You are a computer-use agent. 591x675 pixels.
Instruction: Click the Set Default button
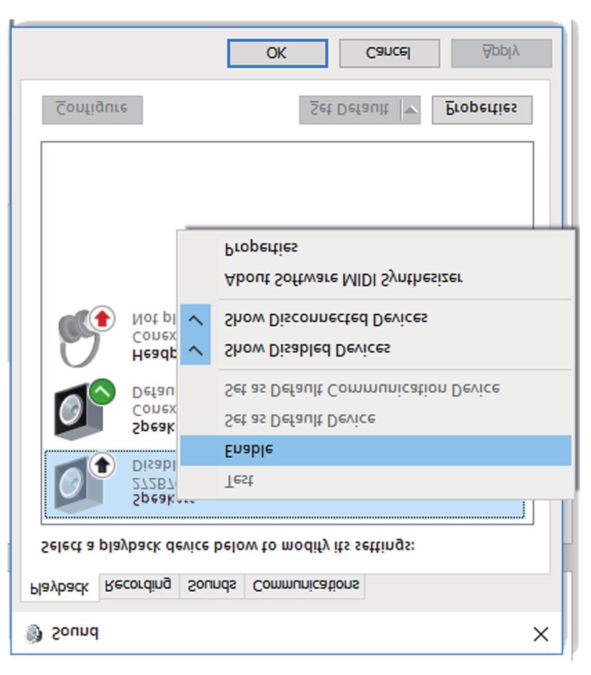click(x=350, y=110)
